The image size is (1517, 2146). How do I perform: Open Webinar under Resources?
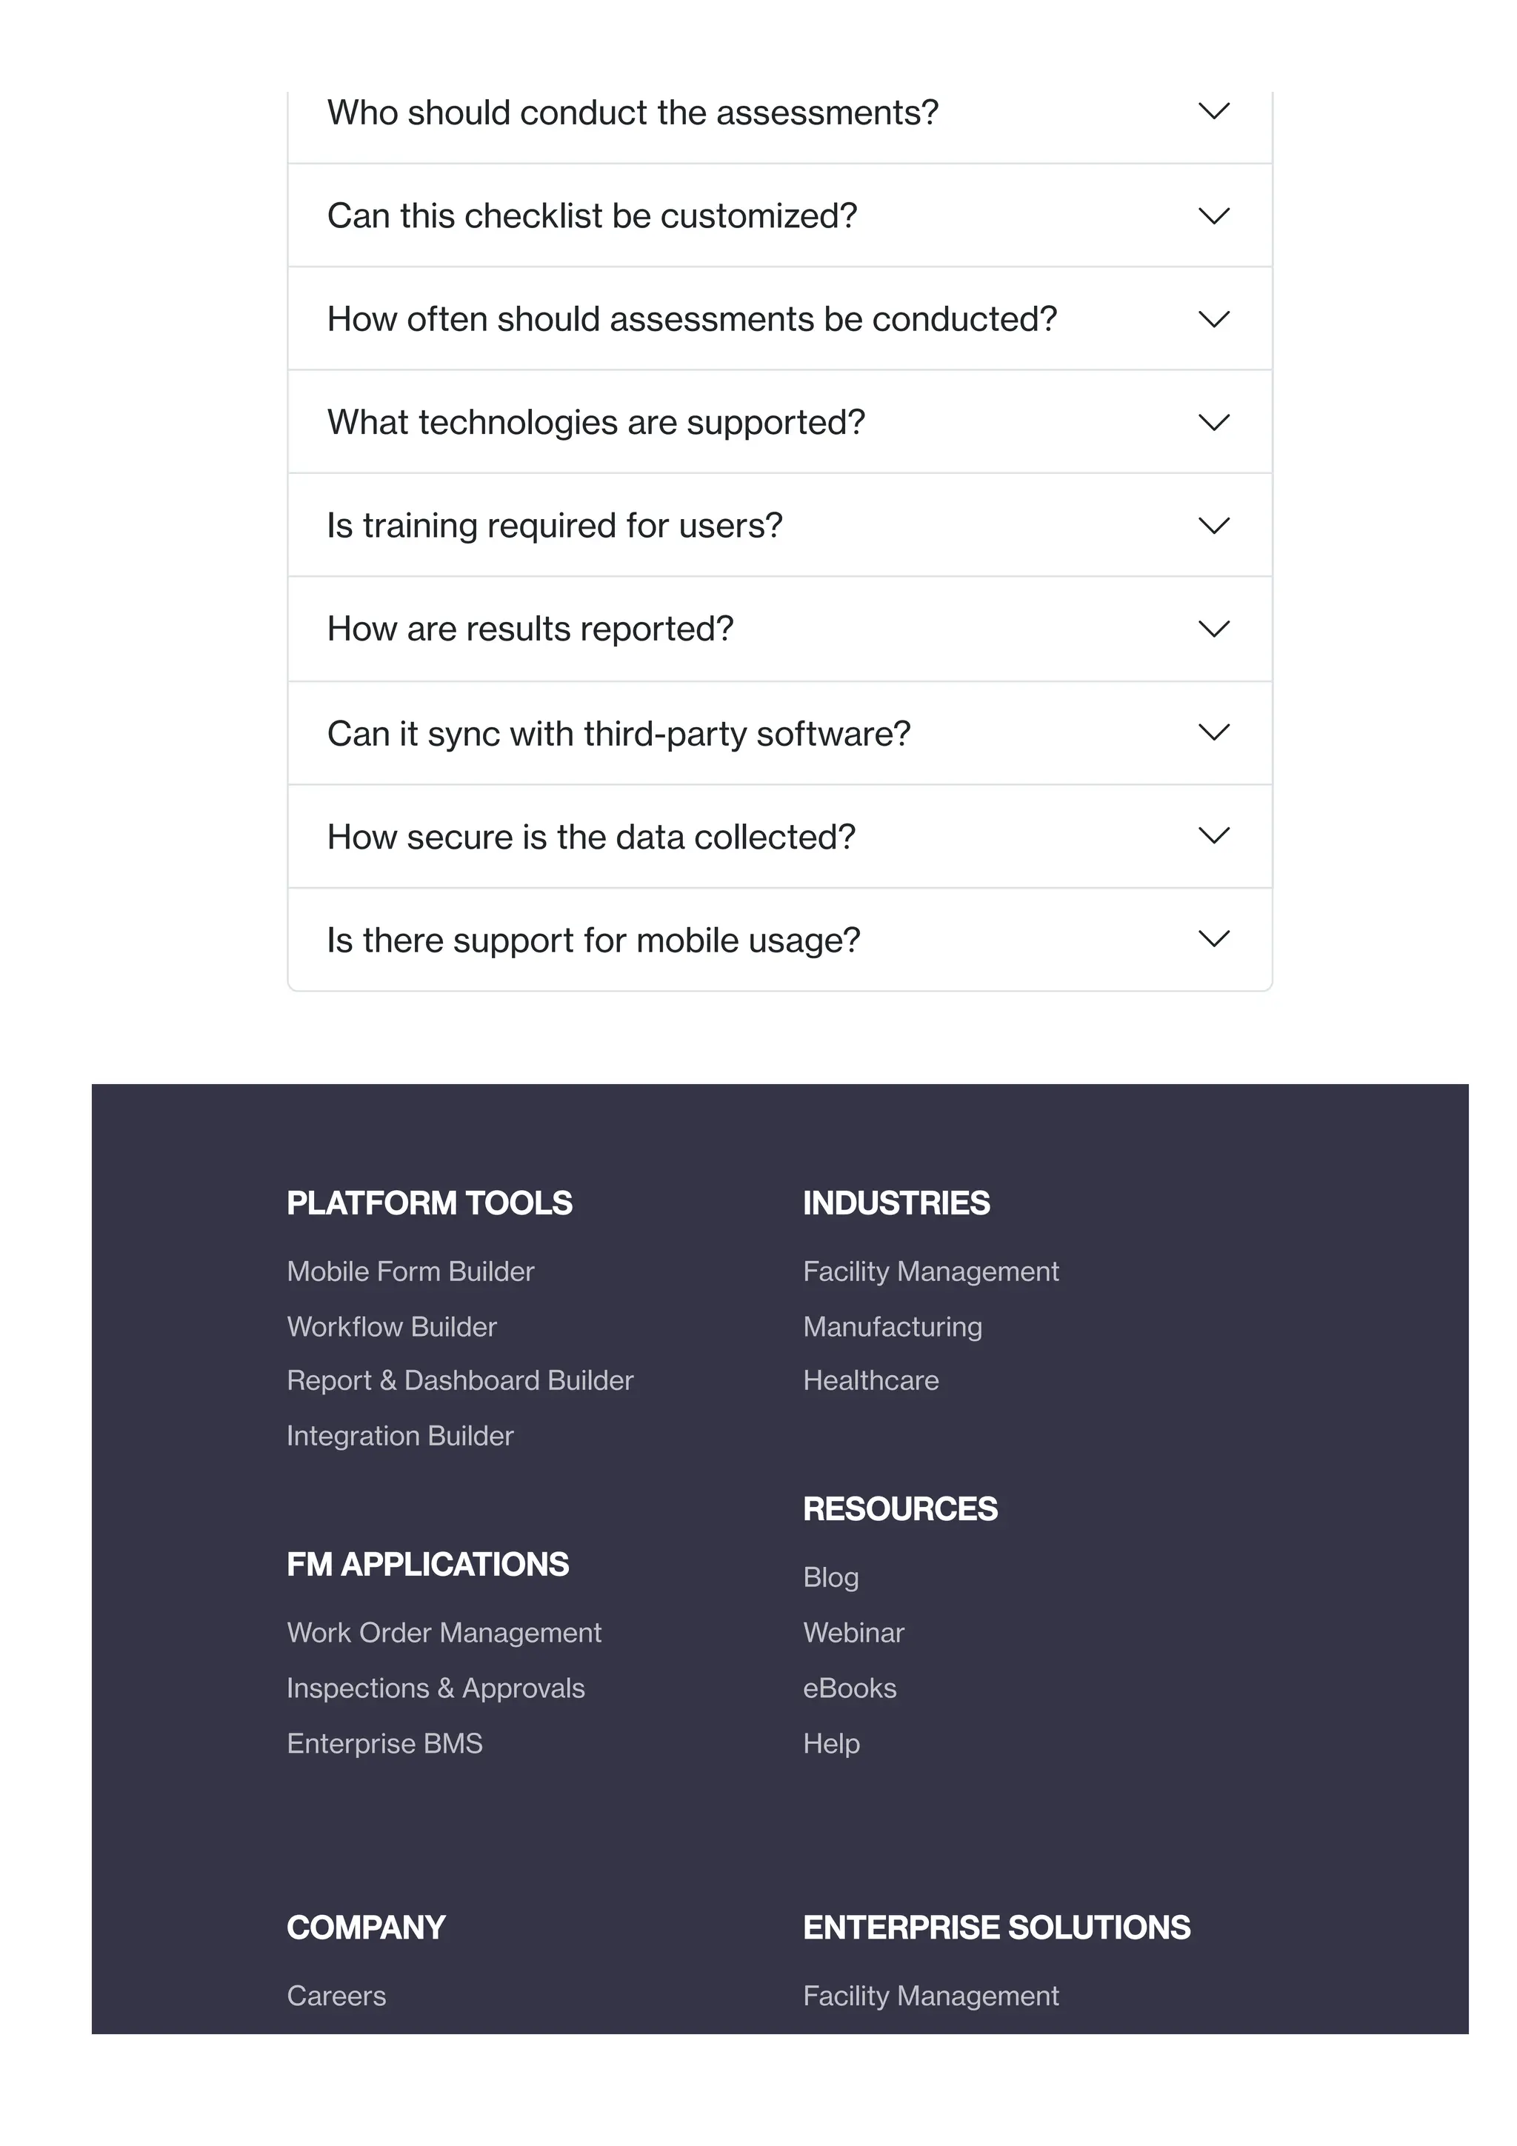click(853, 1633)
